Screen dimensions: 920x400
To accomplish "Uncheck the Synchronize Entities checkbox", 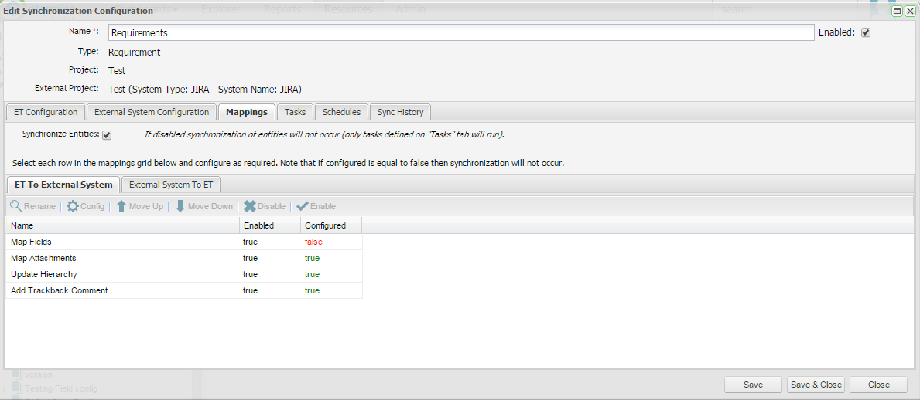I will (107, 134).
